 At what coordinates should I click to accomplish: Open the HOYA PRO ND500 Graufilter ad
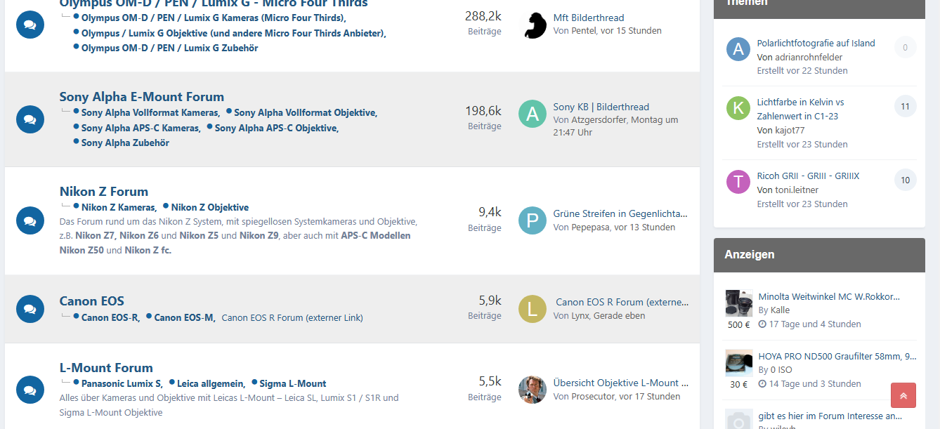click(x=837, y=356)
